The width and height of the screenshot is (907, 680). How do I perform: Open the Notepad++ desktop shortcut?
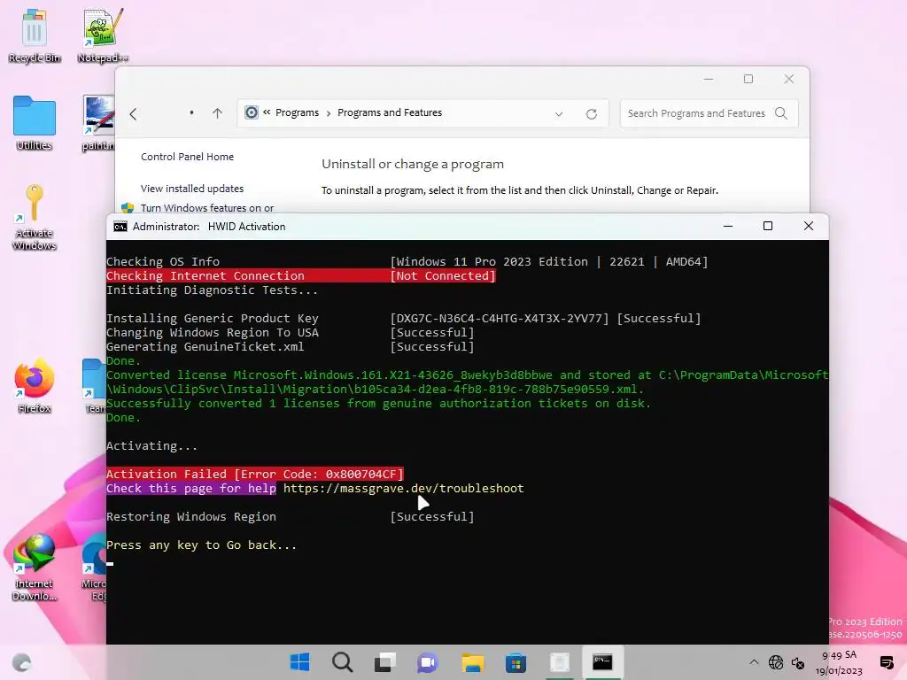click(x=103, y=35)
